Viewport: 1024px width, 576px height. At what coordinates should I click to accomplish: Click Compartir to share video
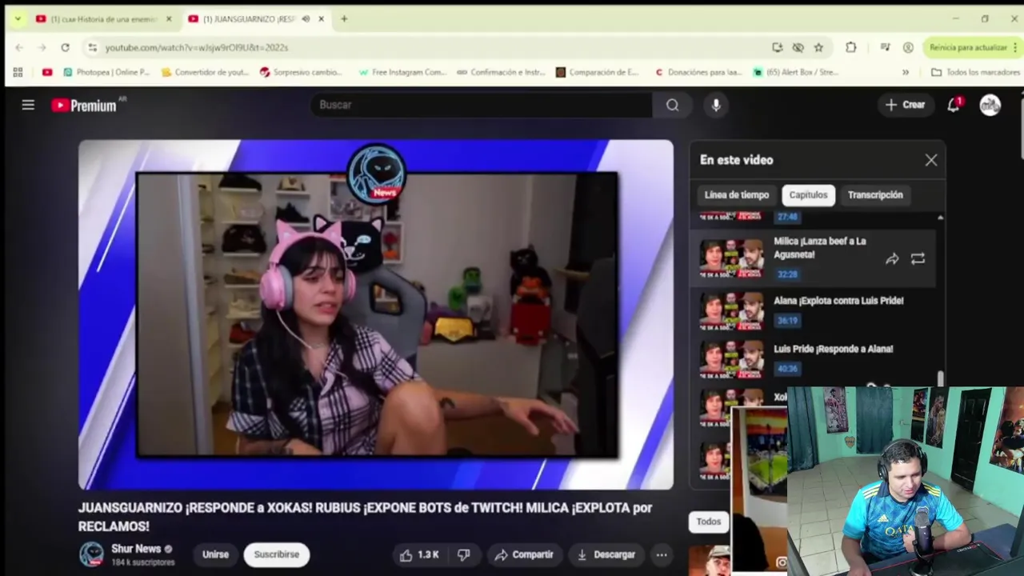[524, 554]
